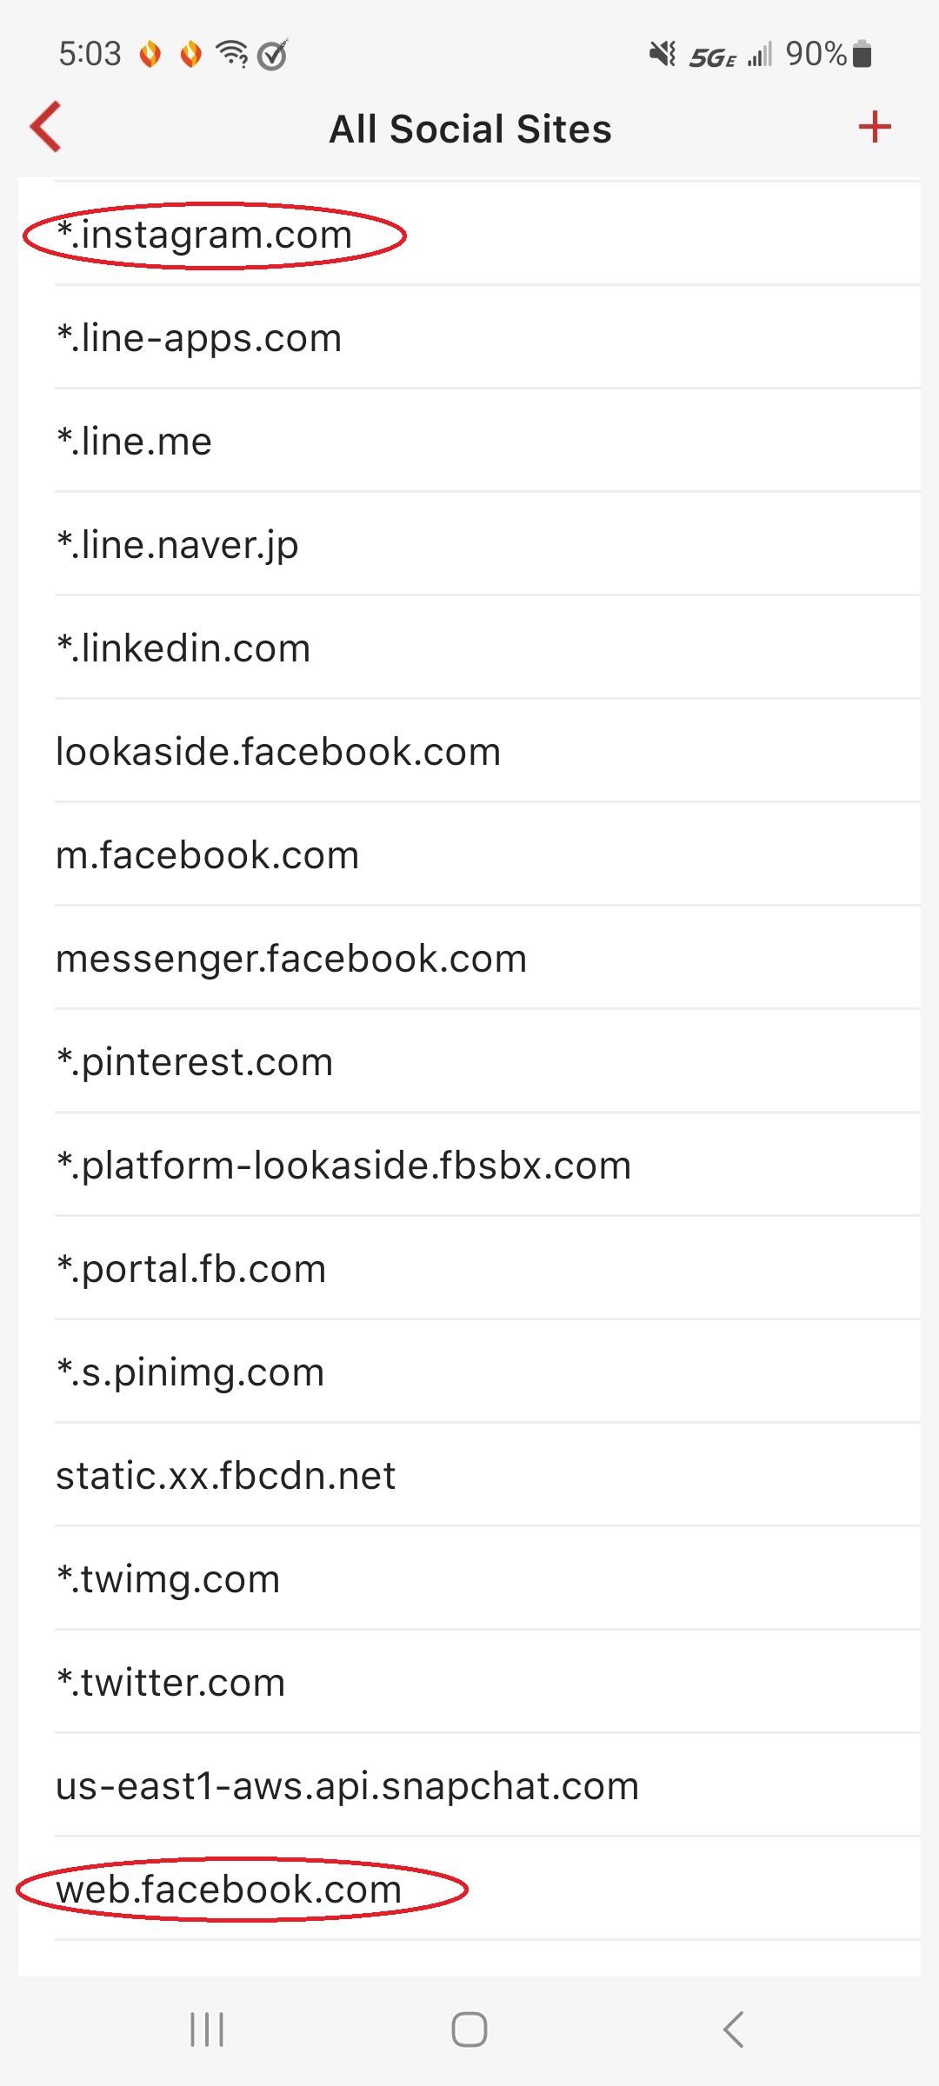This screenshot has height=2086, width=939.
Task: Select the *.pinterest.com site
Action: pyautogui.click(x=195, y=1062)
